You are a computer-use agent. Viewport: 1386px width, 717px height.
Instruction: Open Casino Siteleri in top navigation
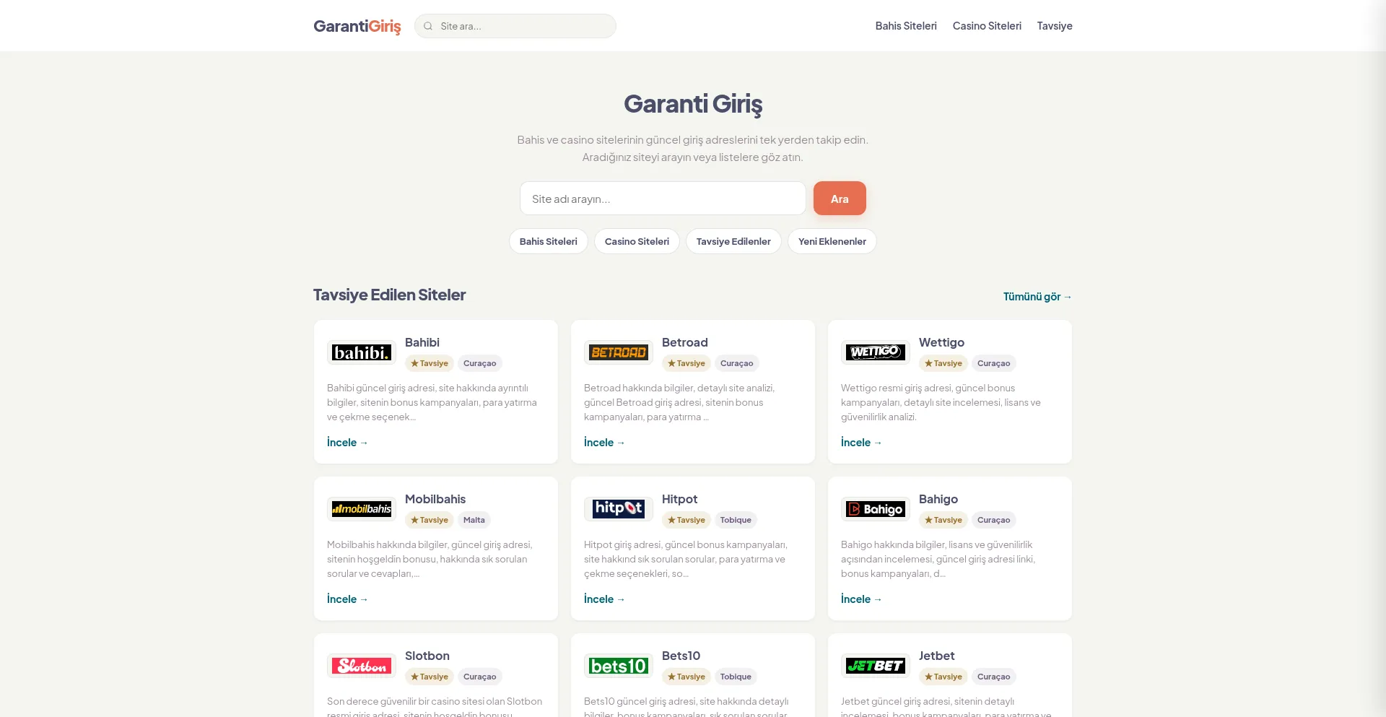987,26
